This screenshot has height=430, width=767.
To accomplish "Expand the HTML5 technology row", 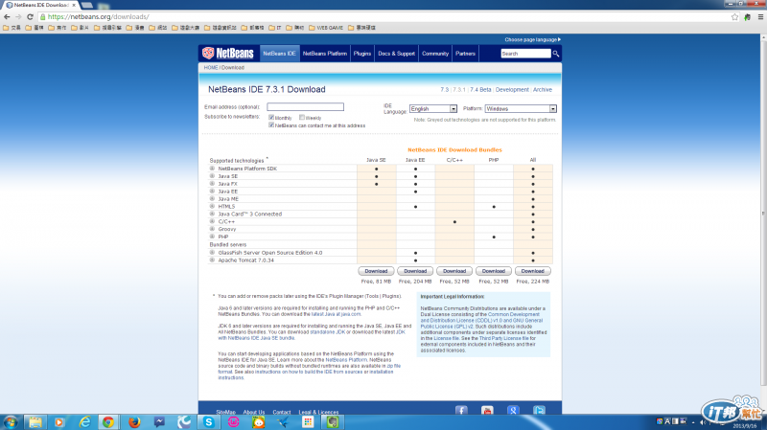I will click(x=212, y=206).
